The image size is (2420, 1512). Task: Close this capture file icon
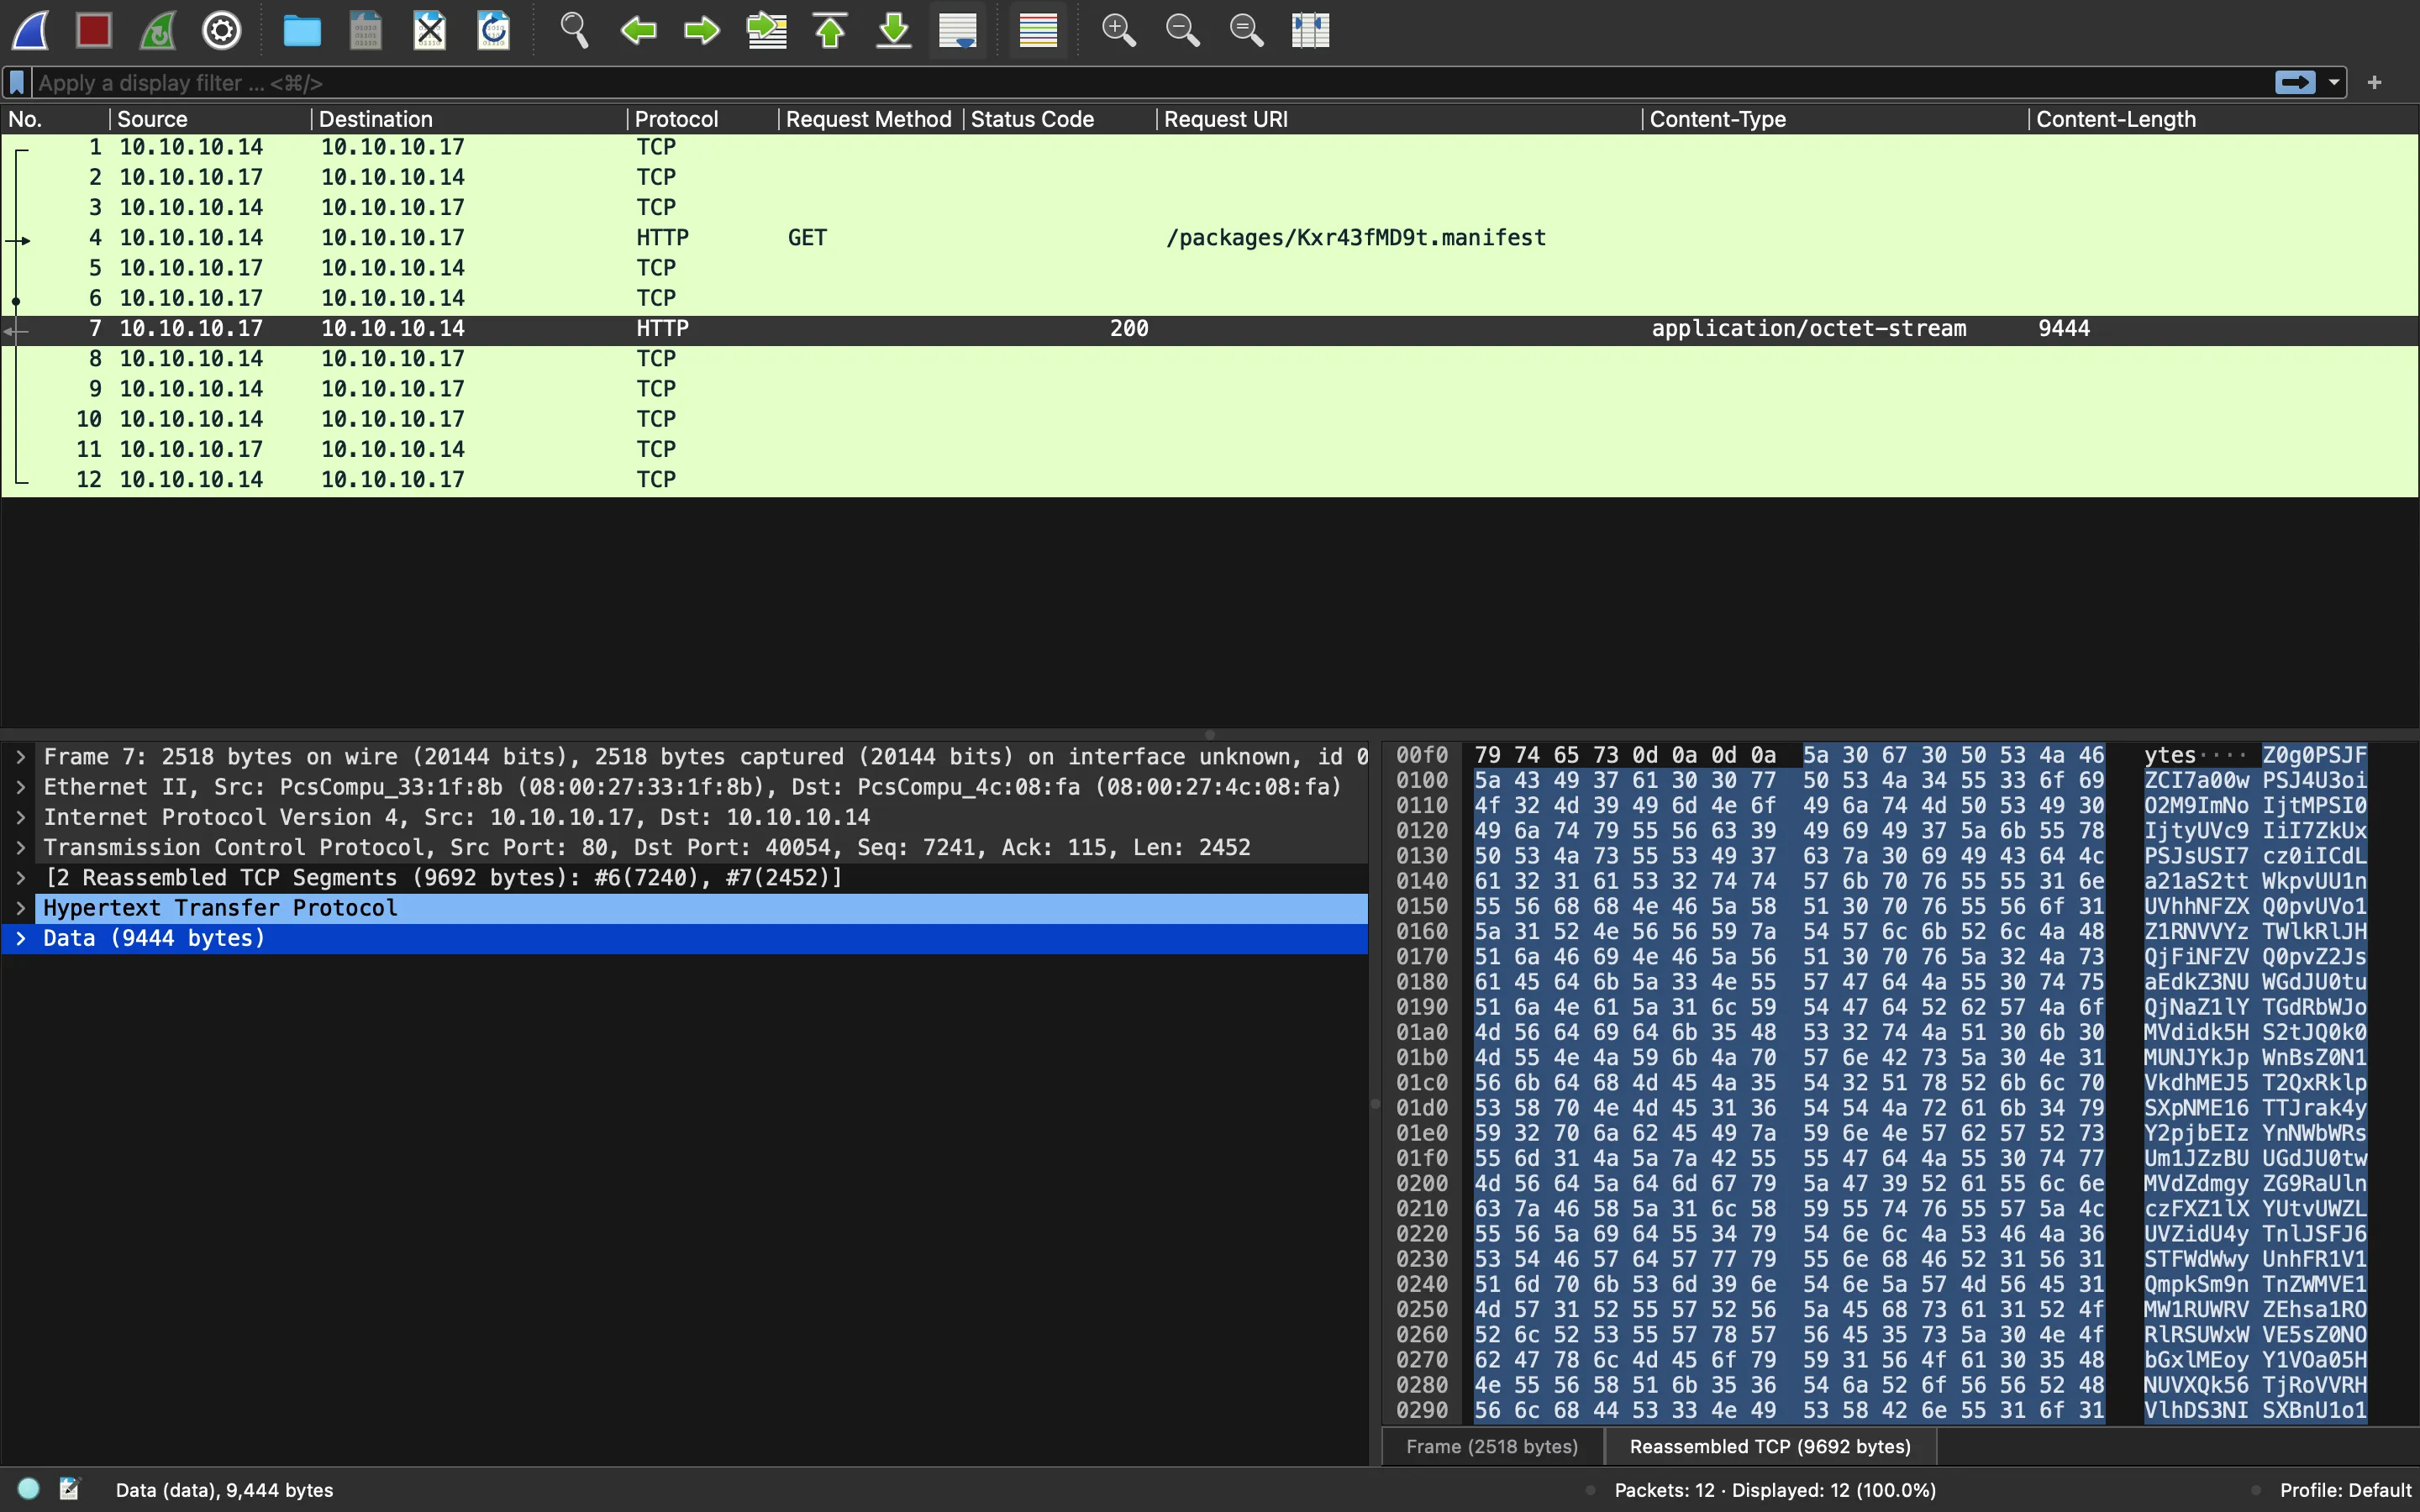430,30
